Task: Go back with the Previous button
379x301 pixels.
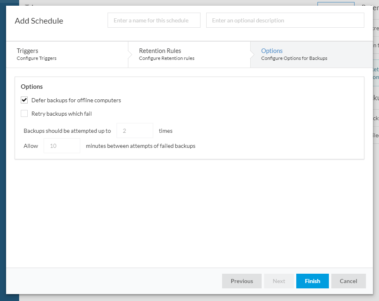Action: [242, 281]
